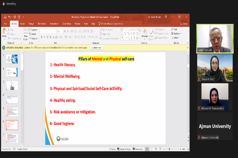Expand the Layout dropdown in Slides group
The width and height of the screenshot is (238, 158).
pos(34,30)
